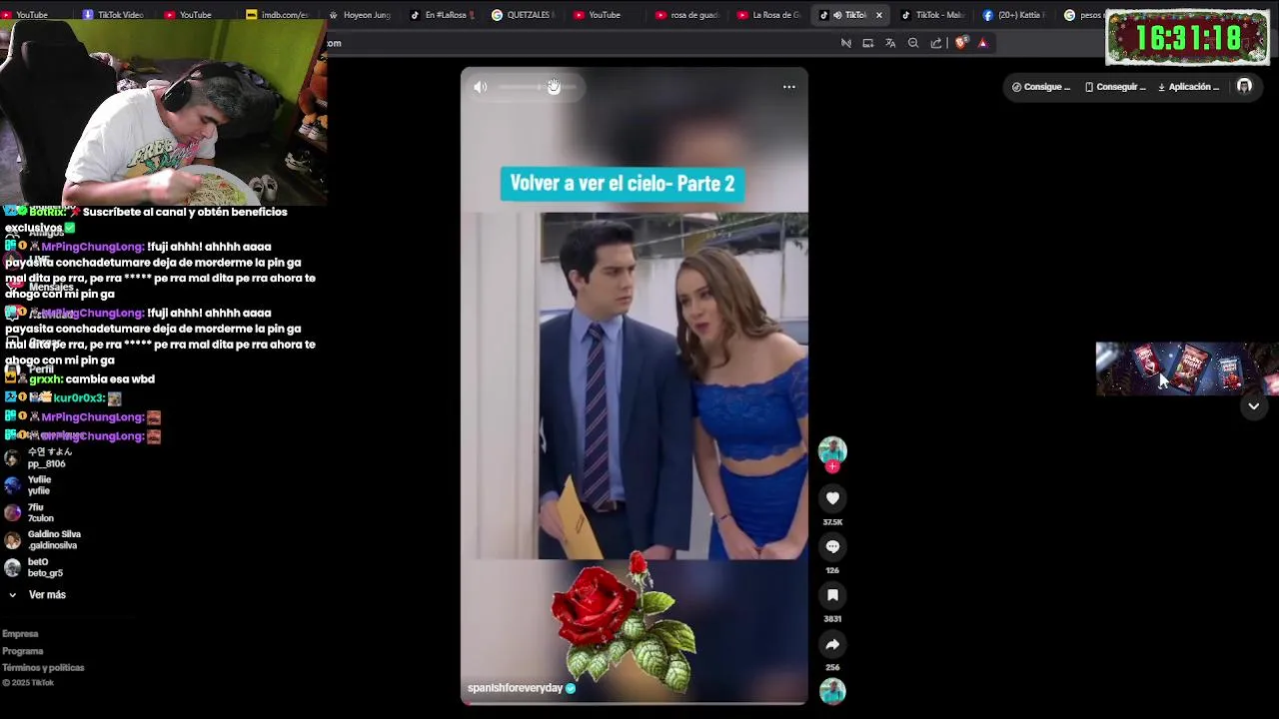The height and width of the screenshot is (719, 1279).
Task: Adjust the video volume slider
Action: 537,87
